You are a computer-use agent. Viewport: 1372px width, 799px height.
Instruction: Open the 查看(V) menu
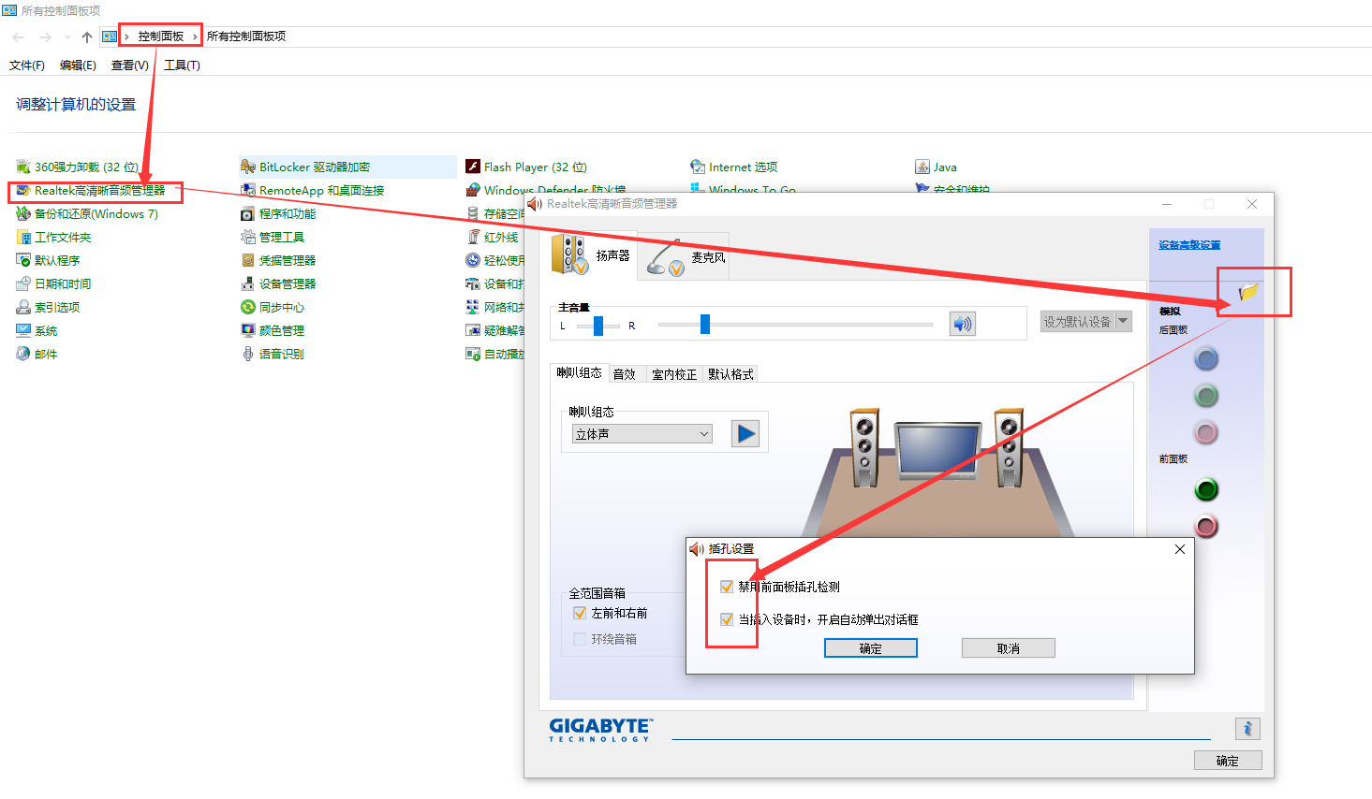tap(129, 65)
